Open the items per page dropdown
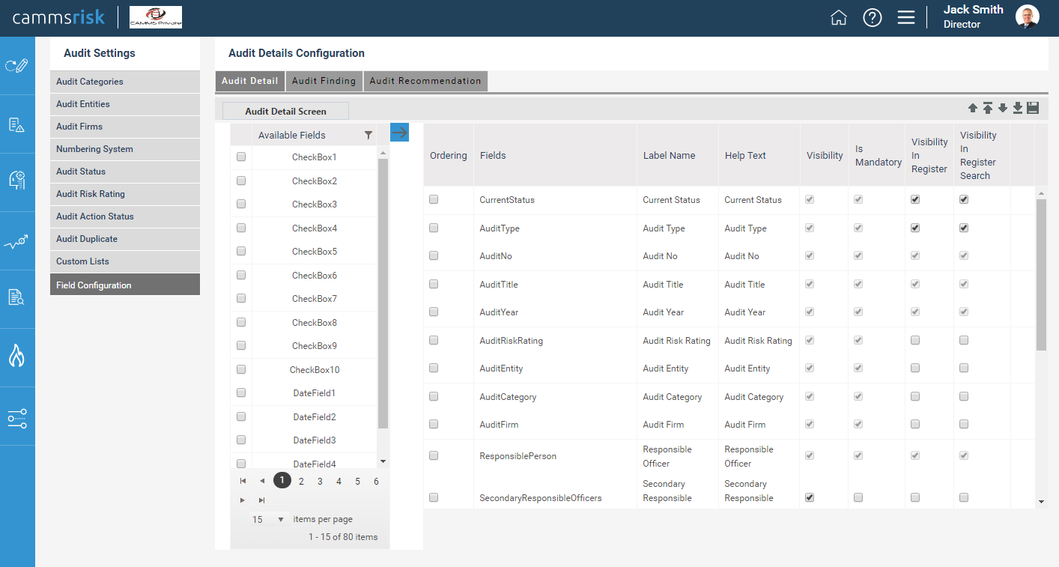Viewport: 1059px width, 567px height. (269, 519)
